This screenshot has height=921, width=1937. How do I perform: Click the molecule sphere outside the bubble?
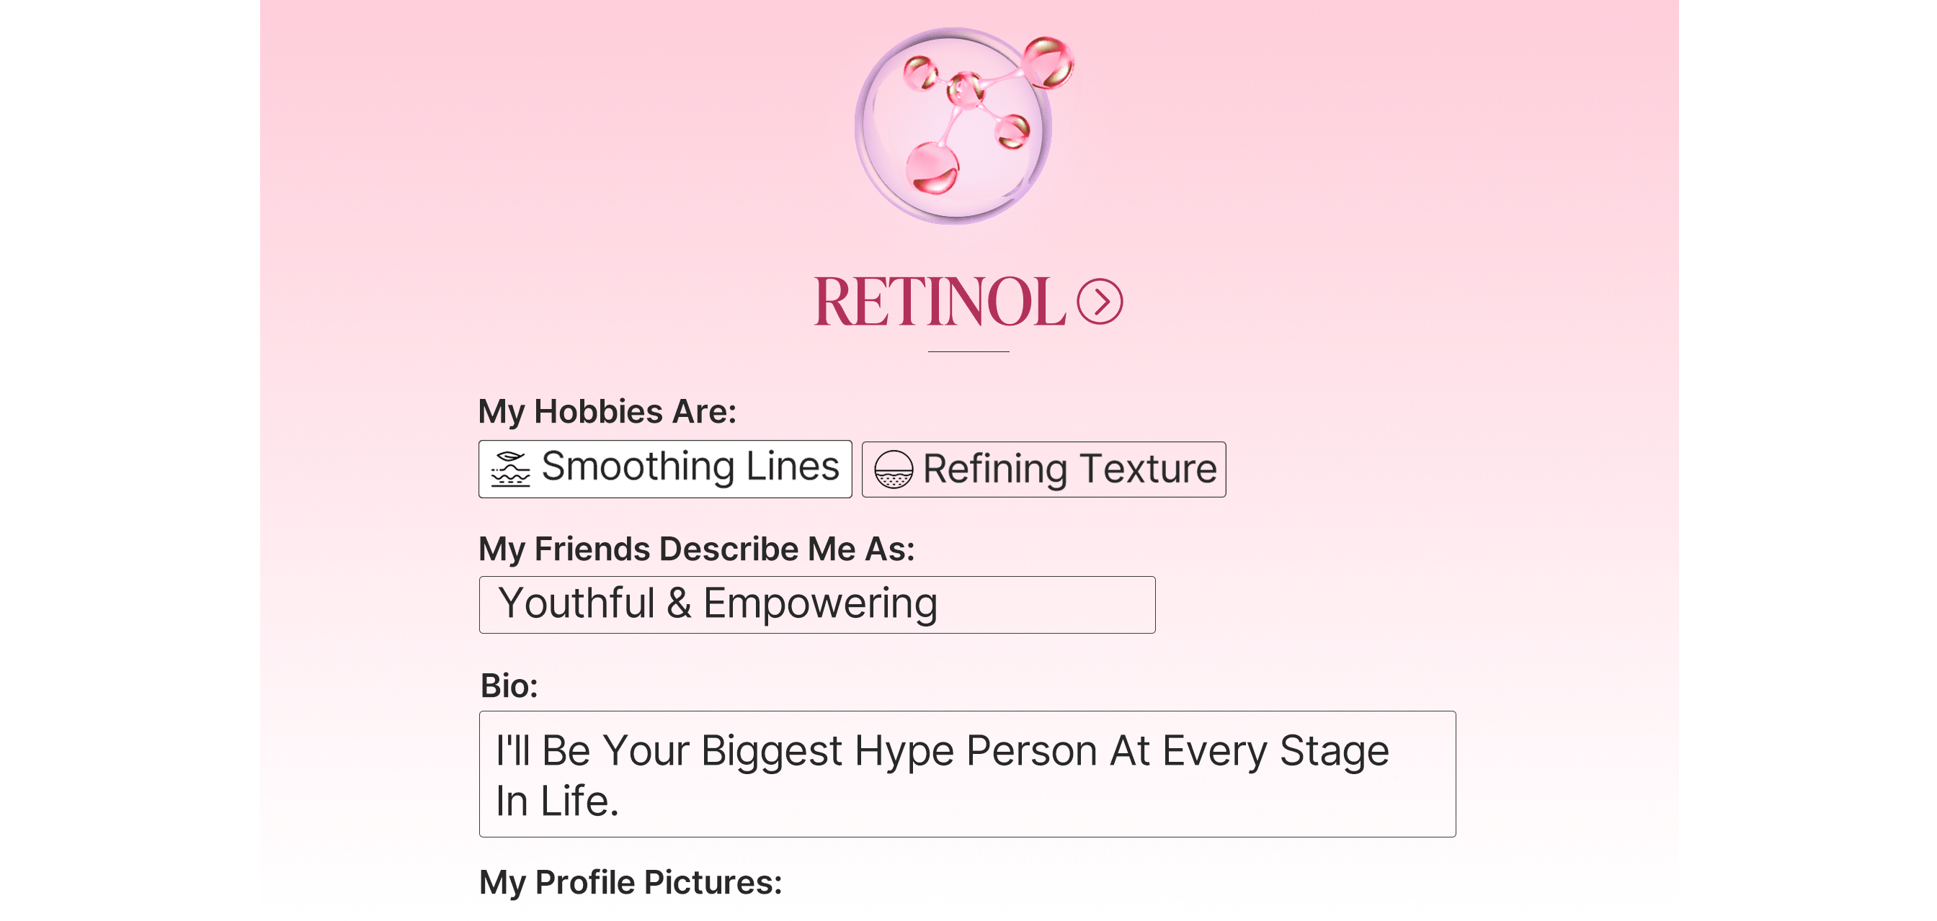(x=1049, y=62)
